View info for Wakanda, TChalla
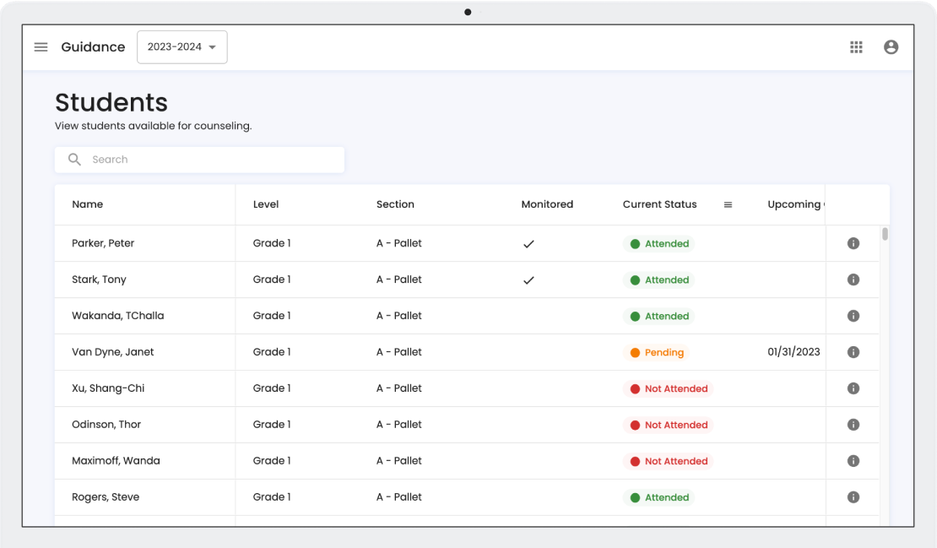 click(853, 316)
